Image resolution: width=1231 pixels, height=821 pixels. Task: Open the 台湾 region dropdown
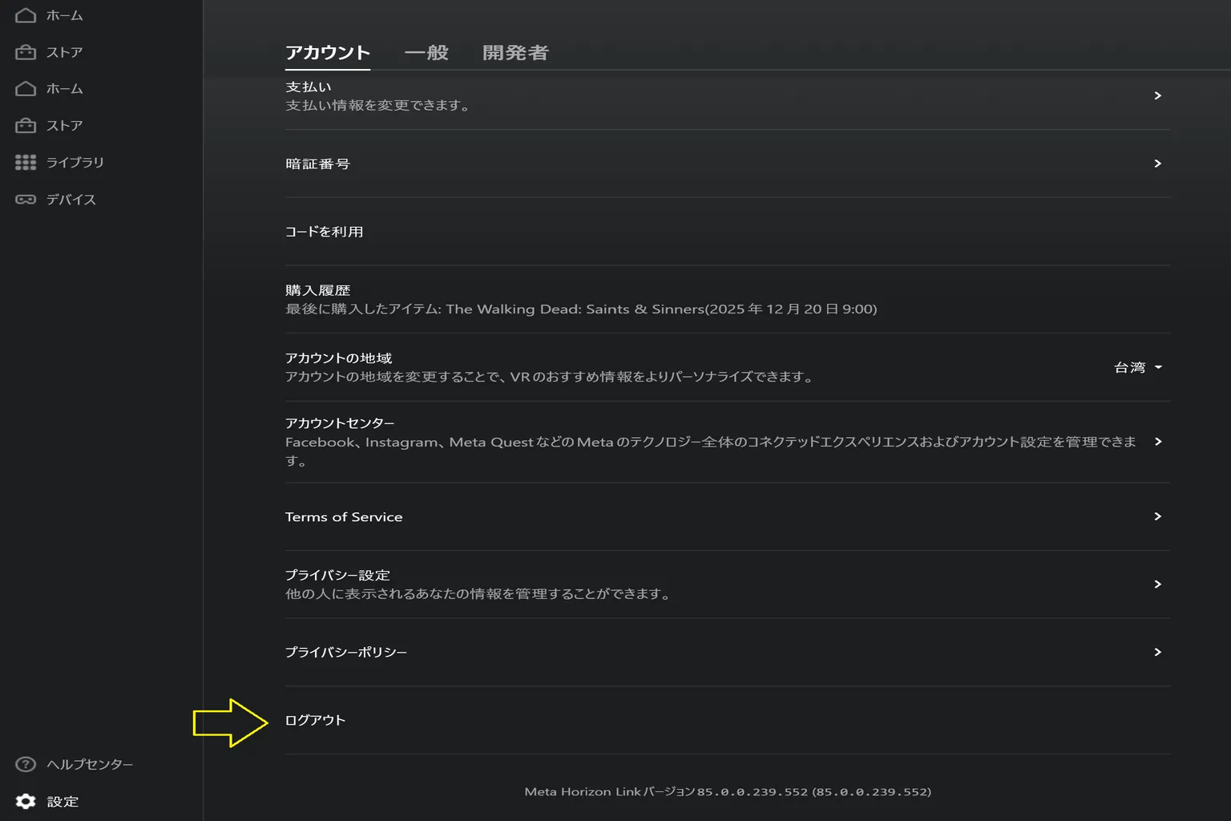coord(1138,367)
